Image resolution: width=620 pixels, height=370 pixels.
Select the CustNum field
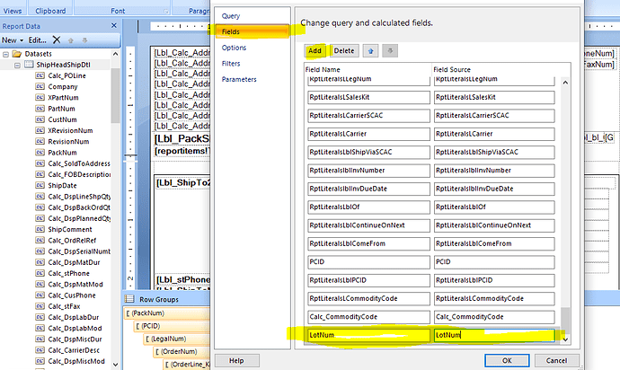click(62, 119)
